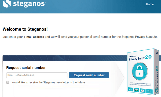
Task: Click the second green feature thumbnail on box
Action: point(136,90)
